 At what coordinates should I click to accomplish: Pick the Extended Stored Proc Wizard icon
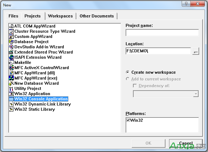click(x=11, y=52)
